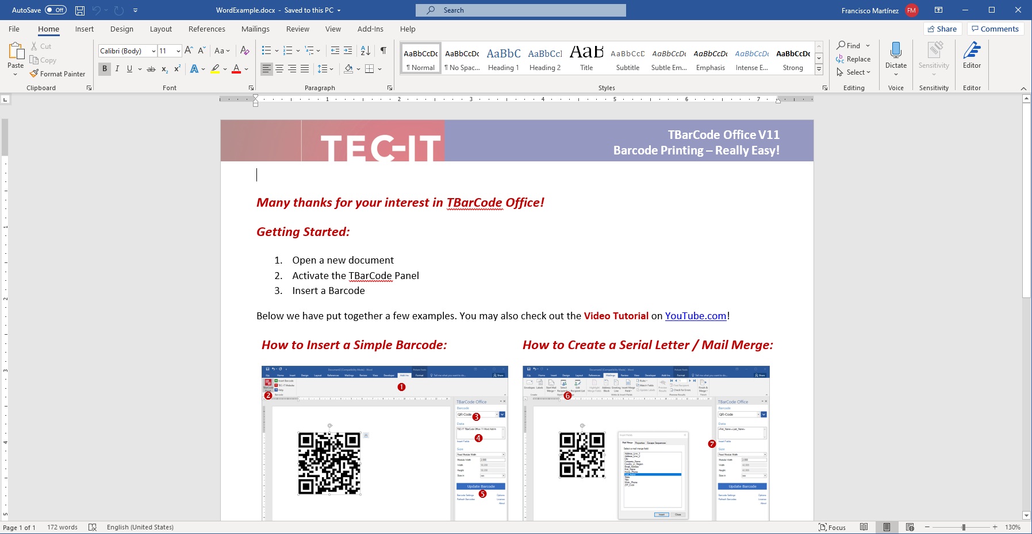Open the font size dropdown
Image resolution: width=1032 pixels, height=534 pixels.
178,51
